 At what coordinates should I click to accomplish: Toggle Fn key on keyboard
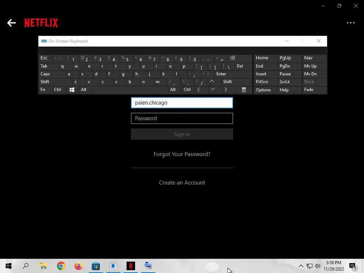[45, 90]
